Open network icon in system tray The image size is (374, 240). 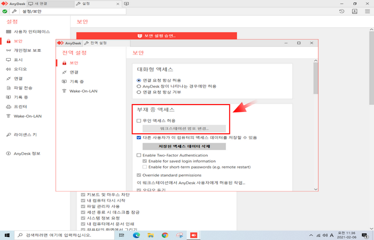click(x=318, y=235)
